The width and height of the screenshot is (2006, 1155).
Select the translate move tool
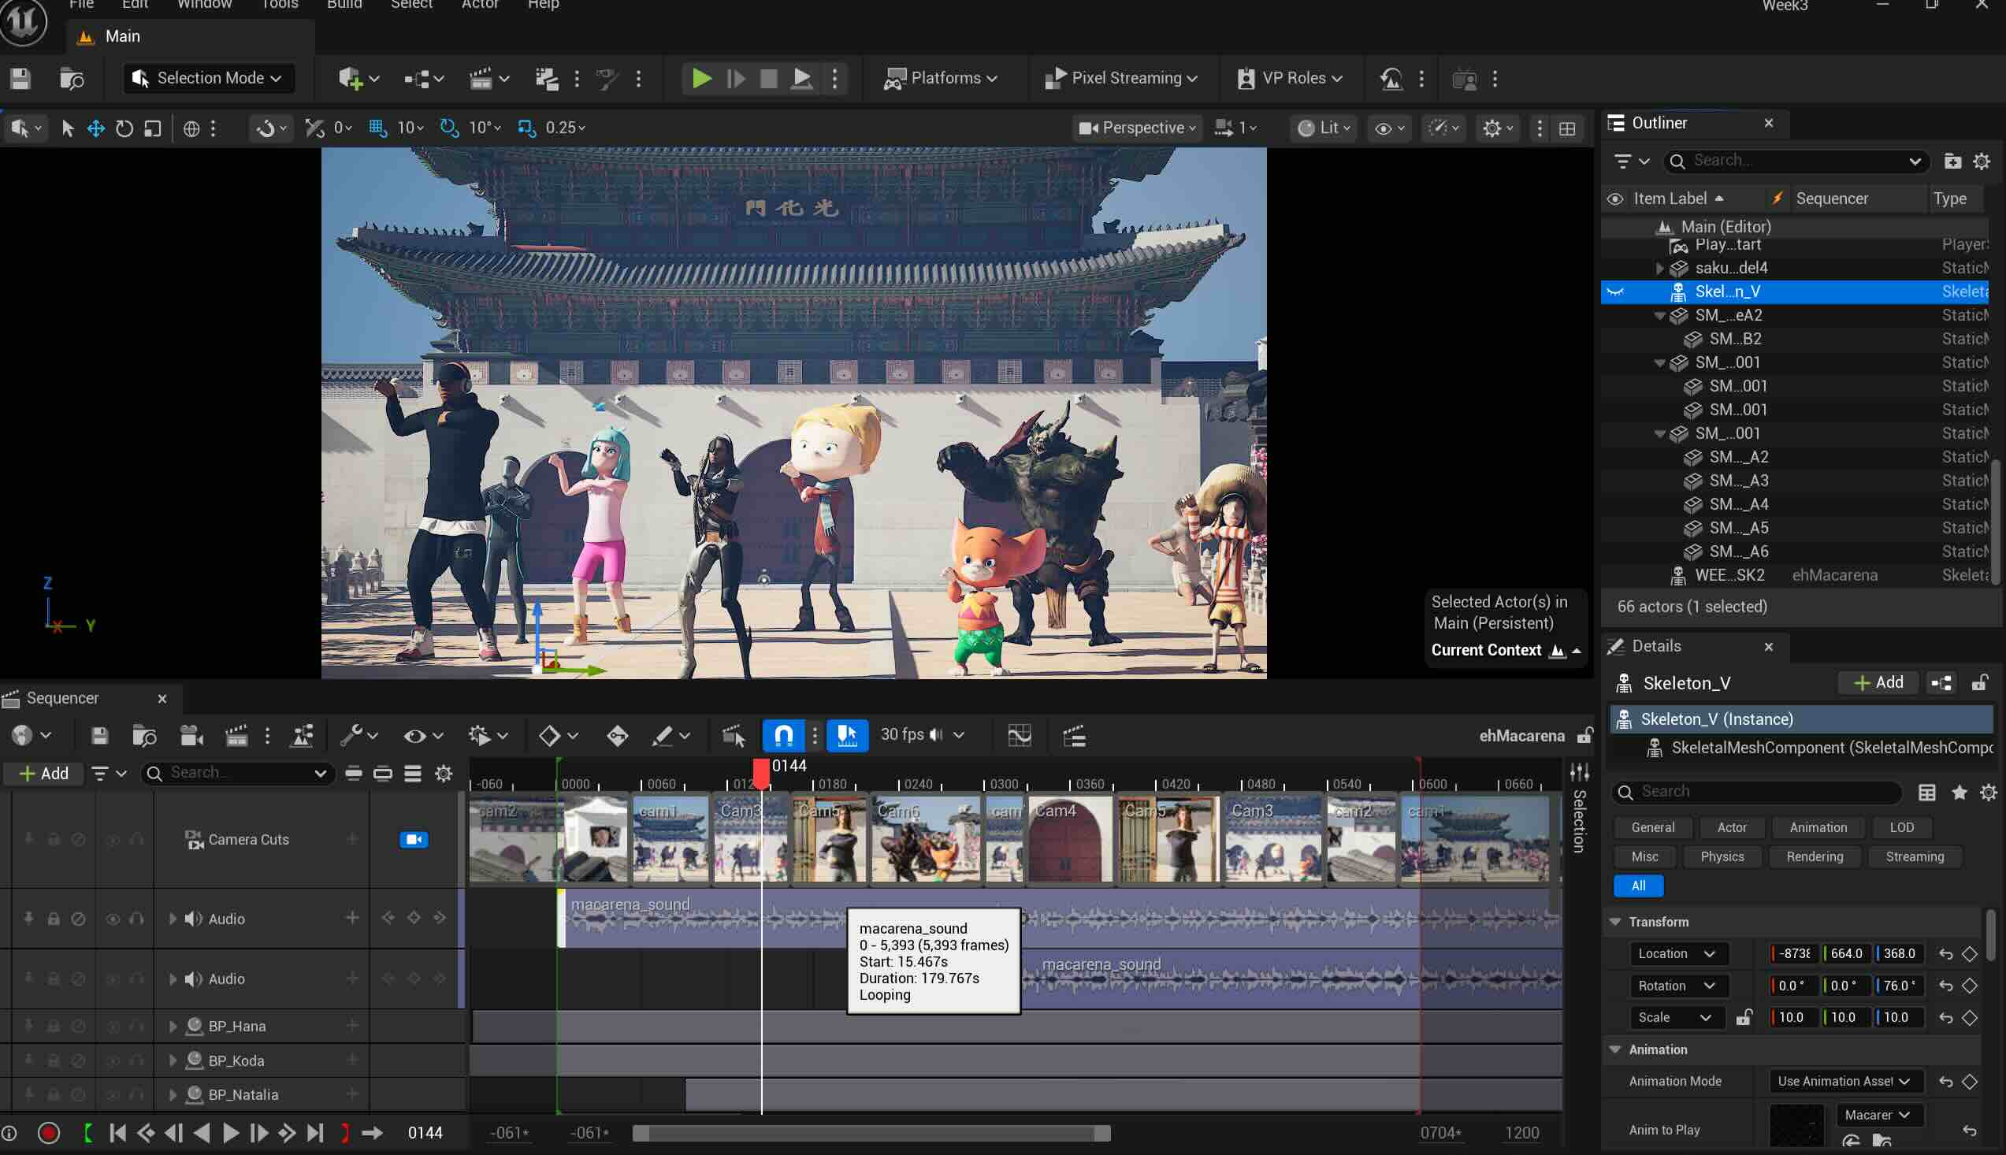(96, 128)
